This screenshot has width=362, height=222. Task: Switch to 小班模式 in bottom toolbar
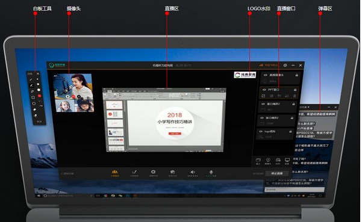click(114, 173)
